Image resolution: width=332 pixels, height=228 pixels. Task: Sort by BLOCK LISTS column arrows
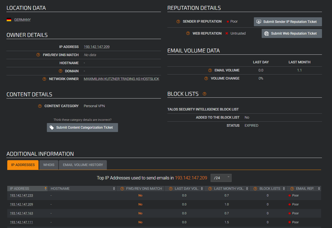284,189
